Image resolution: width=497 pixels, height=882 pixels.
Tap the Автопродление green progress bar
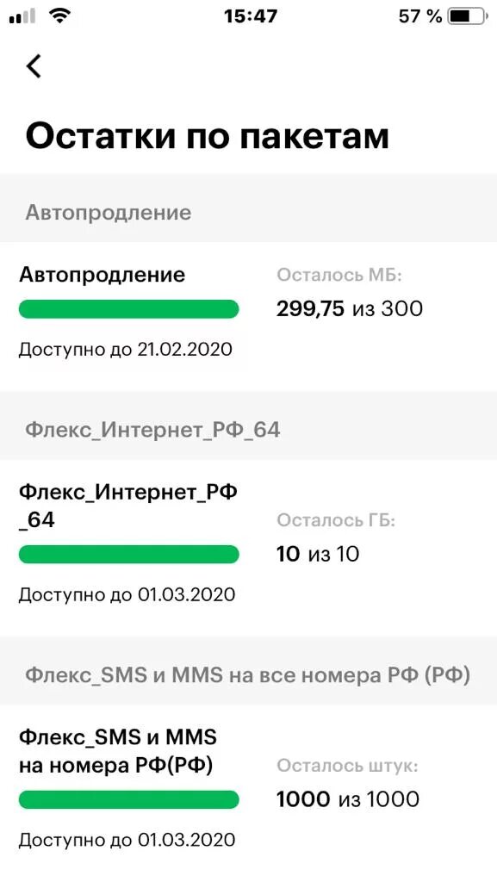(128, 309)
